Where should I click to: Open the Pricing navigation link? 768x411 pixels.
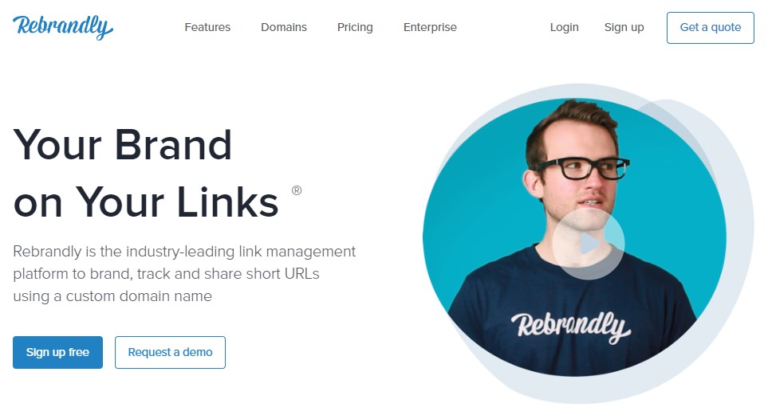(355, 27)
